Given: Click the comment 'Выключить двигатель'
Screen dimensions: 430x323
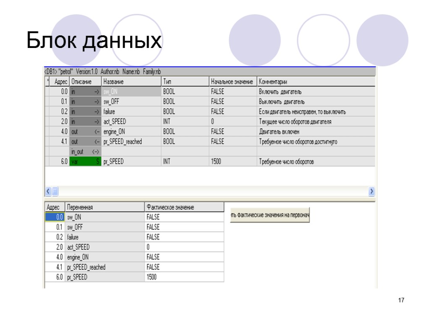Looking at the screenshot, I should coord(282,102).
